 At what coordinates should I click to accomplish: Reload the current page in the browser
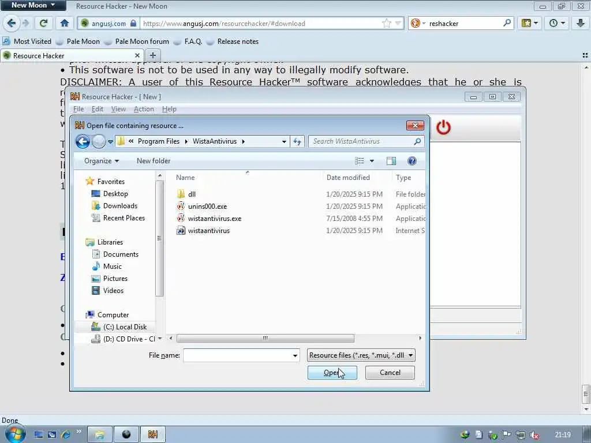click(43, 23)
